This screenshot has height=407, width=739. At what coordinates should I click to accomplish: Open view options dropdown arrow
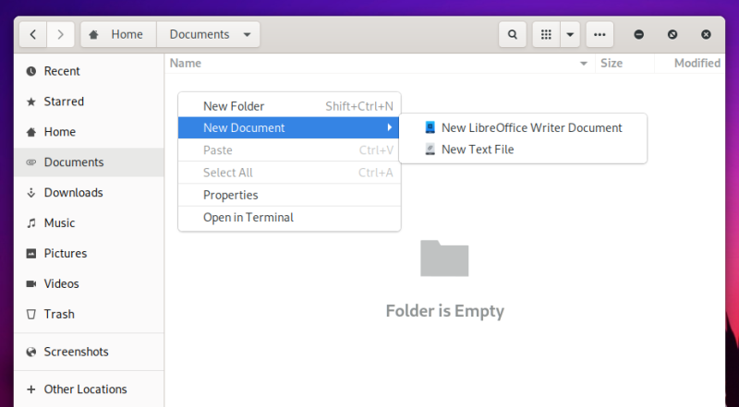point(570,34)
